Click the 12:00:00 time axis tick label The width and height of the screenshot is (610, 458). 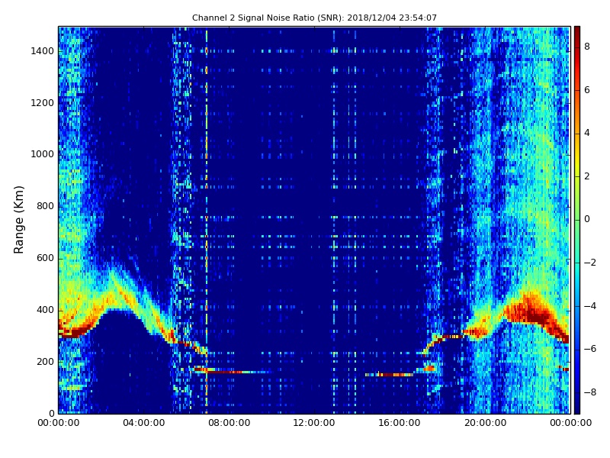[x=314, y=423]
